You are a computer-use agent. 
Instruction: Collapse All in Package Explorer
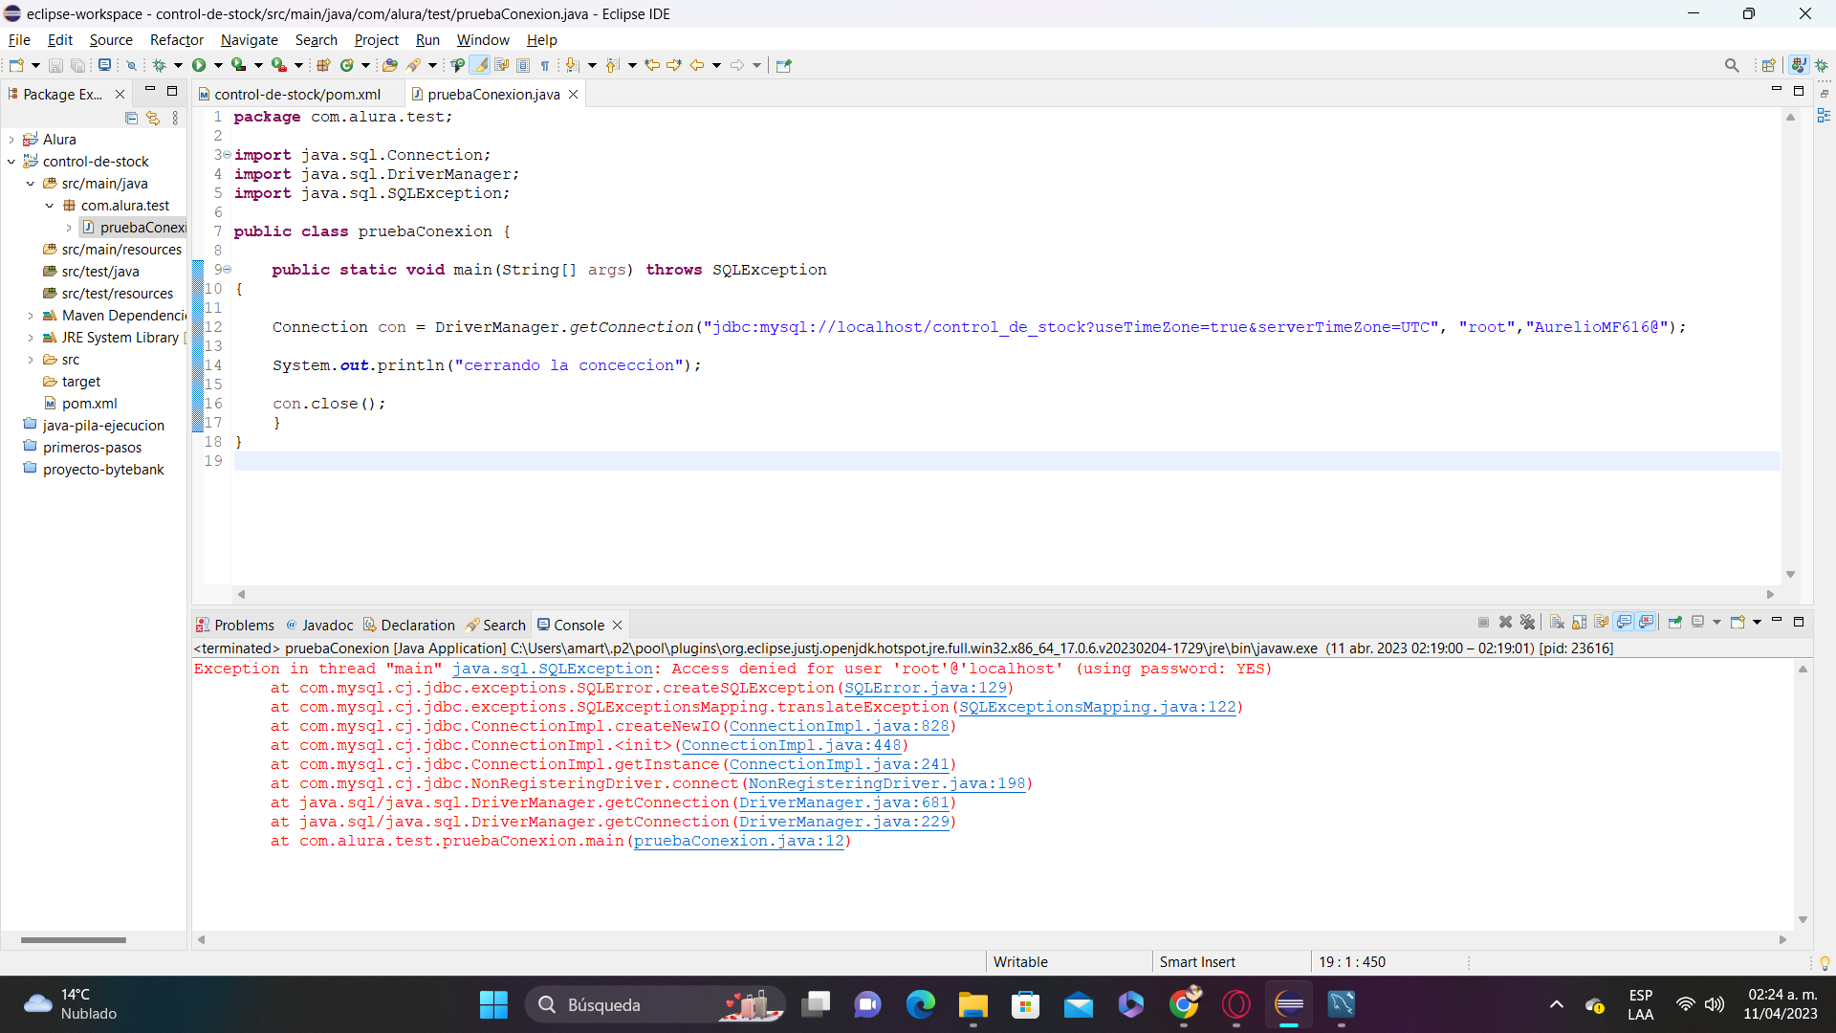(x=132, y=118)
